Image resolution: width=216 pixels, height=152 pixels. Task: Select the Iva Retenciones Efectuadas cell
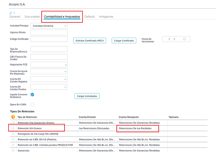pyautogui.click(x=98, y=128)
